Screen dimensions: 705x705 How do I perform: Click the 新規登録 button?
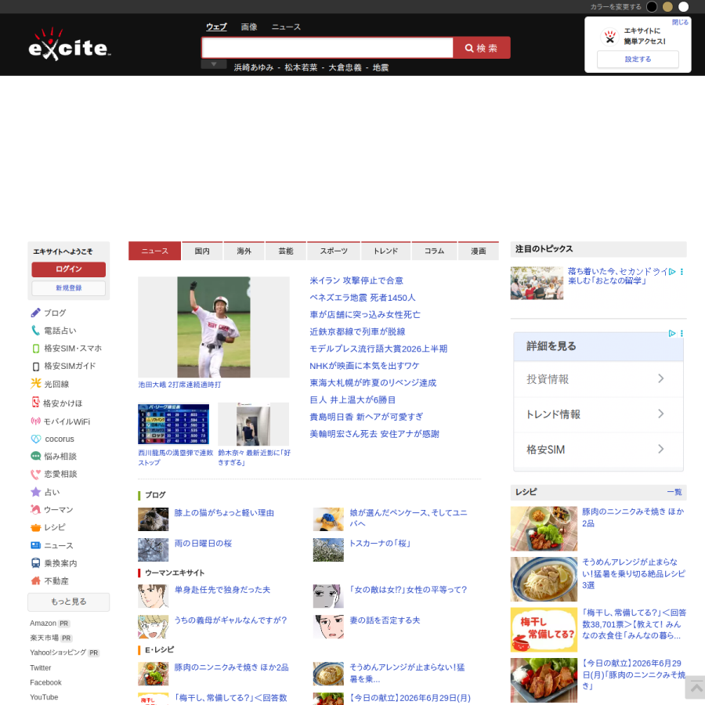(68, 287)
